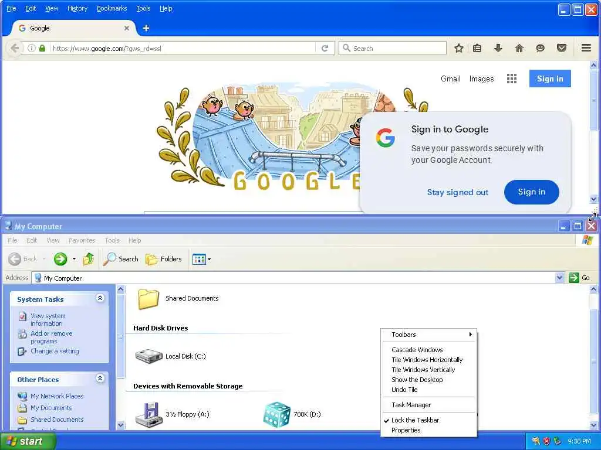This screenshot has height=450, width=601.
Task: Collapse the Other Places panel
Action: coord(100,379)
